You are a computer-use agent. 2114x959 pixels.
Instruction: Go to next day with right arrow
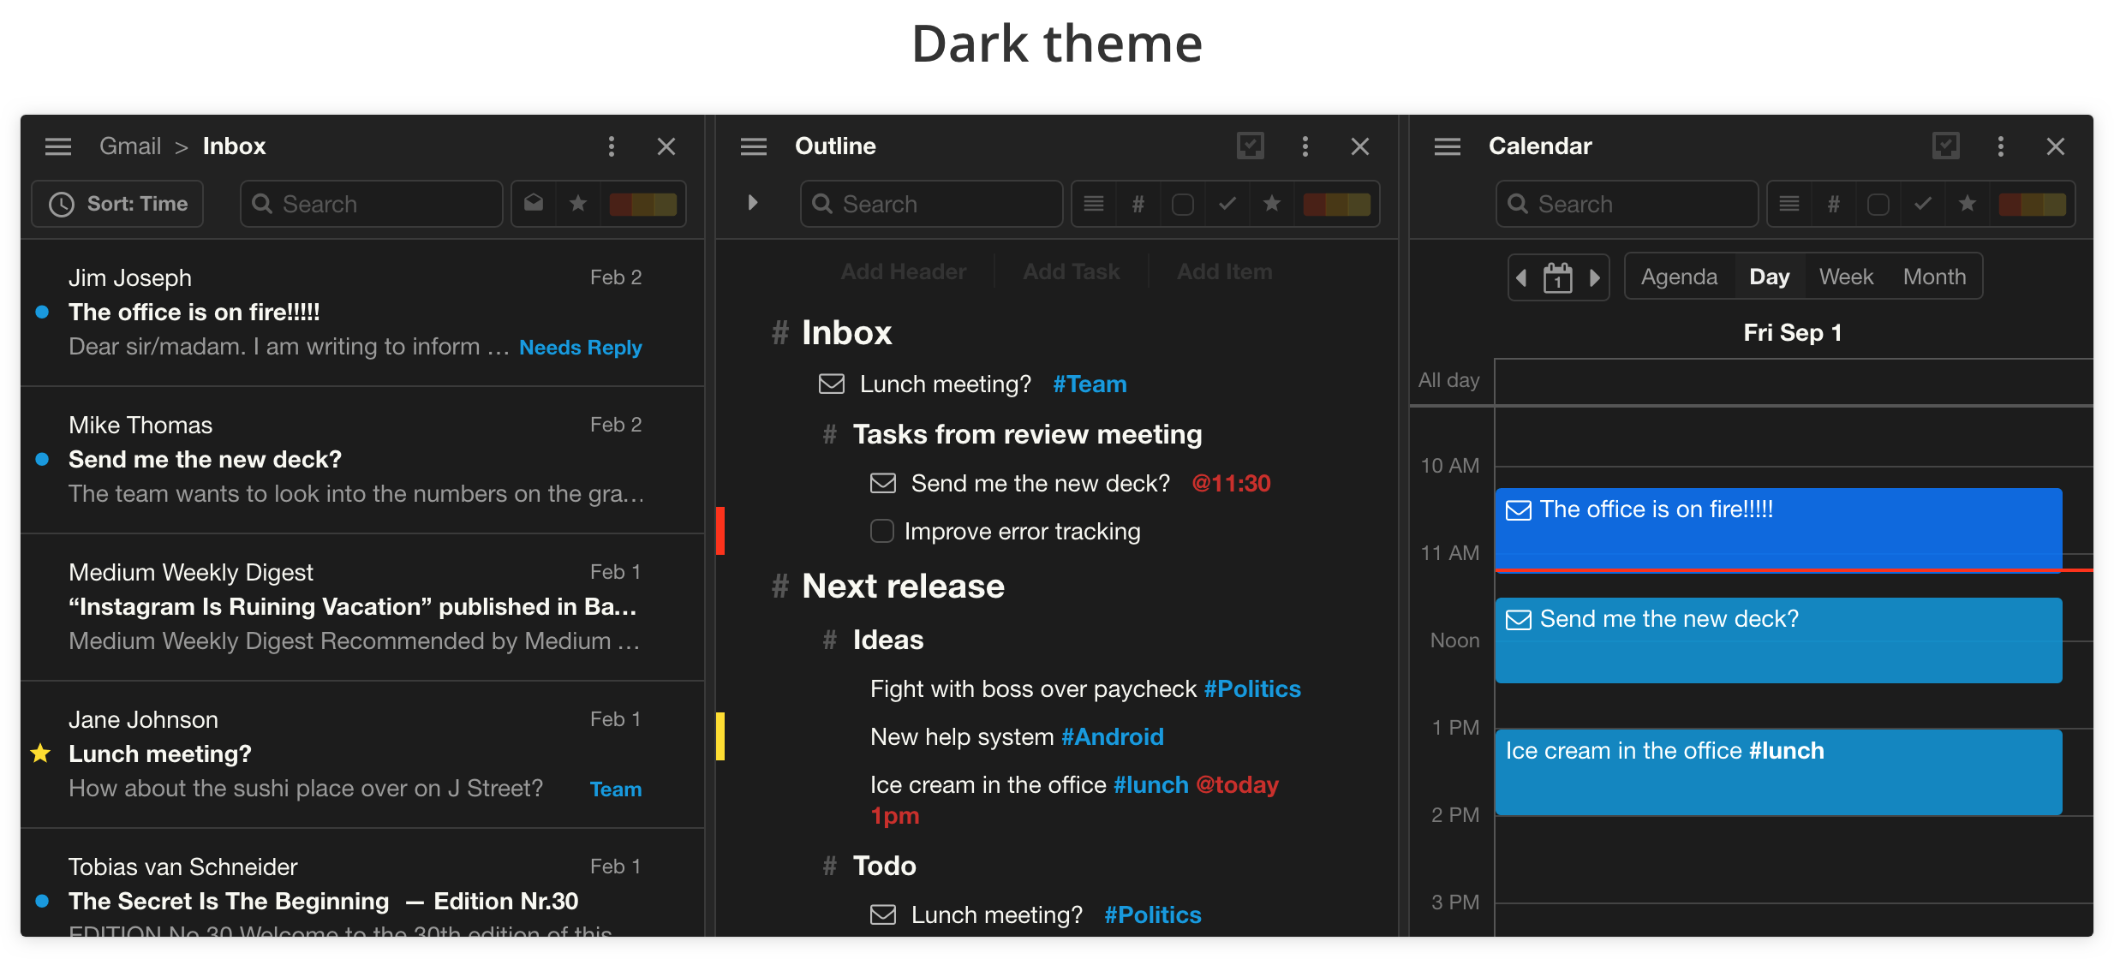(x=1594, y=277)
